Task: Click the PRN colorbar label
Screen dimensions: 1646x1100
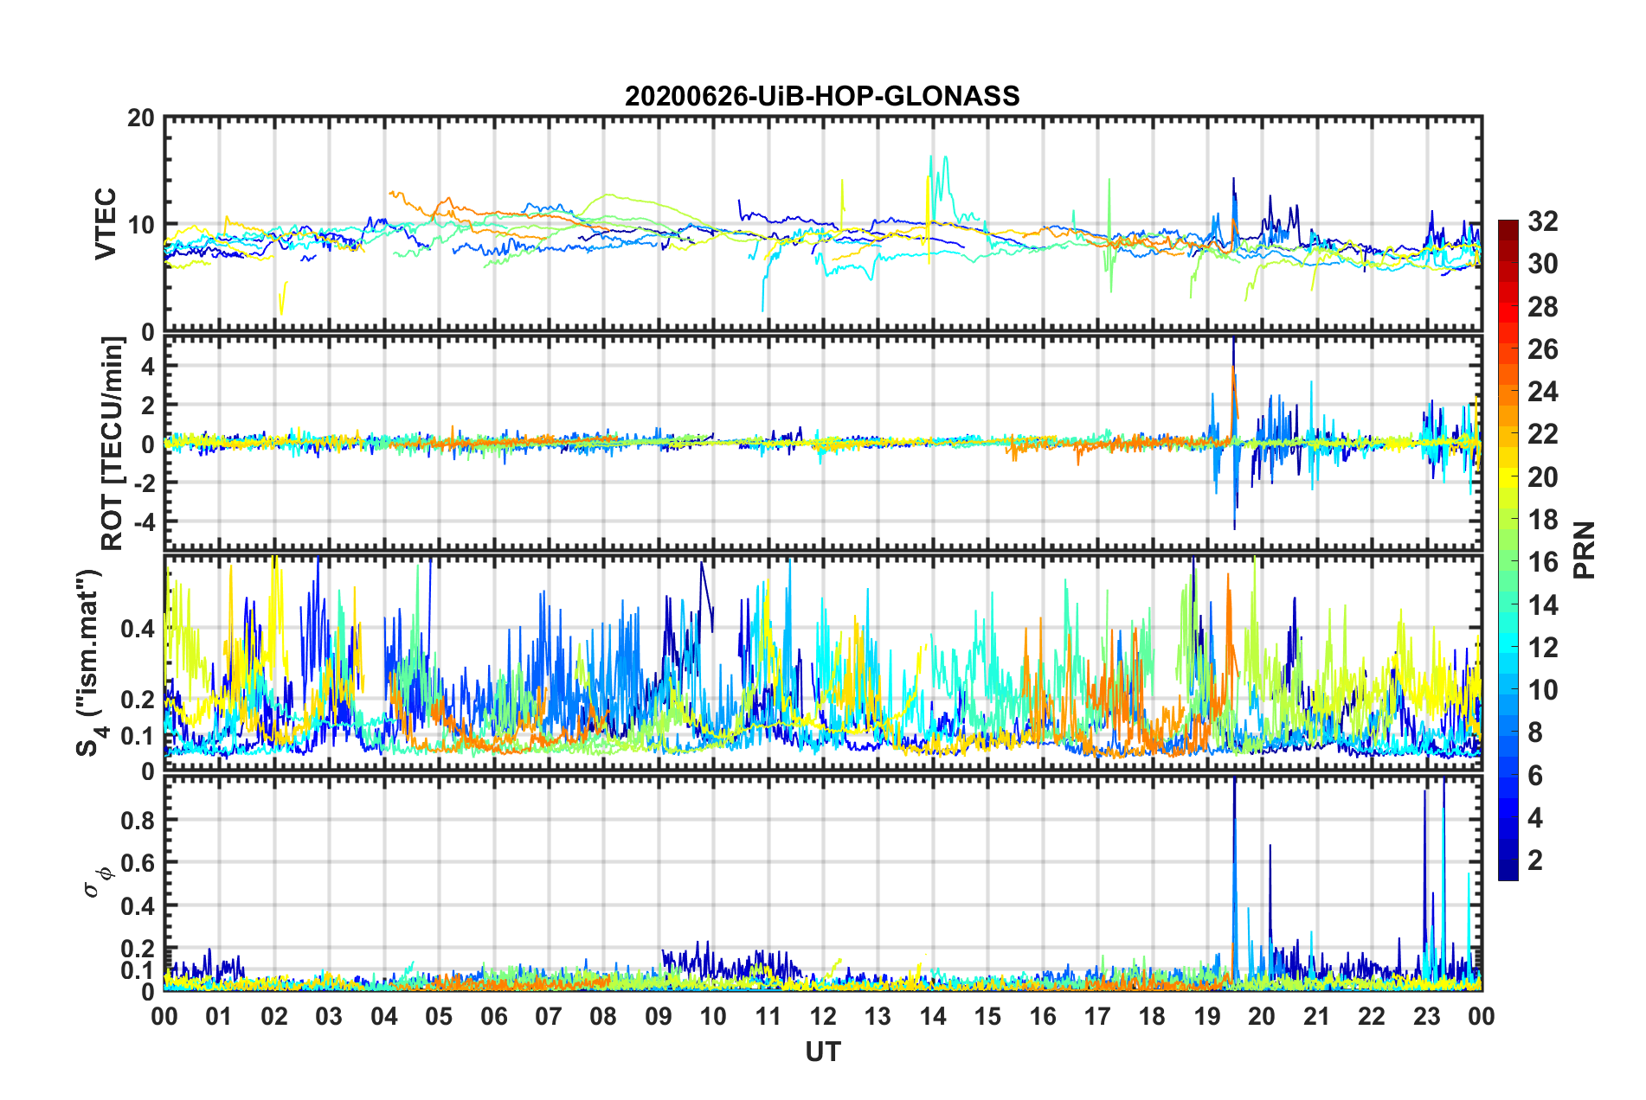Action: point(1584,550)
